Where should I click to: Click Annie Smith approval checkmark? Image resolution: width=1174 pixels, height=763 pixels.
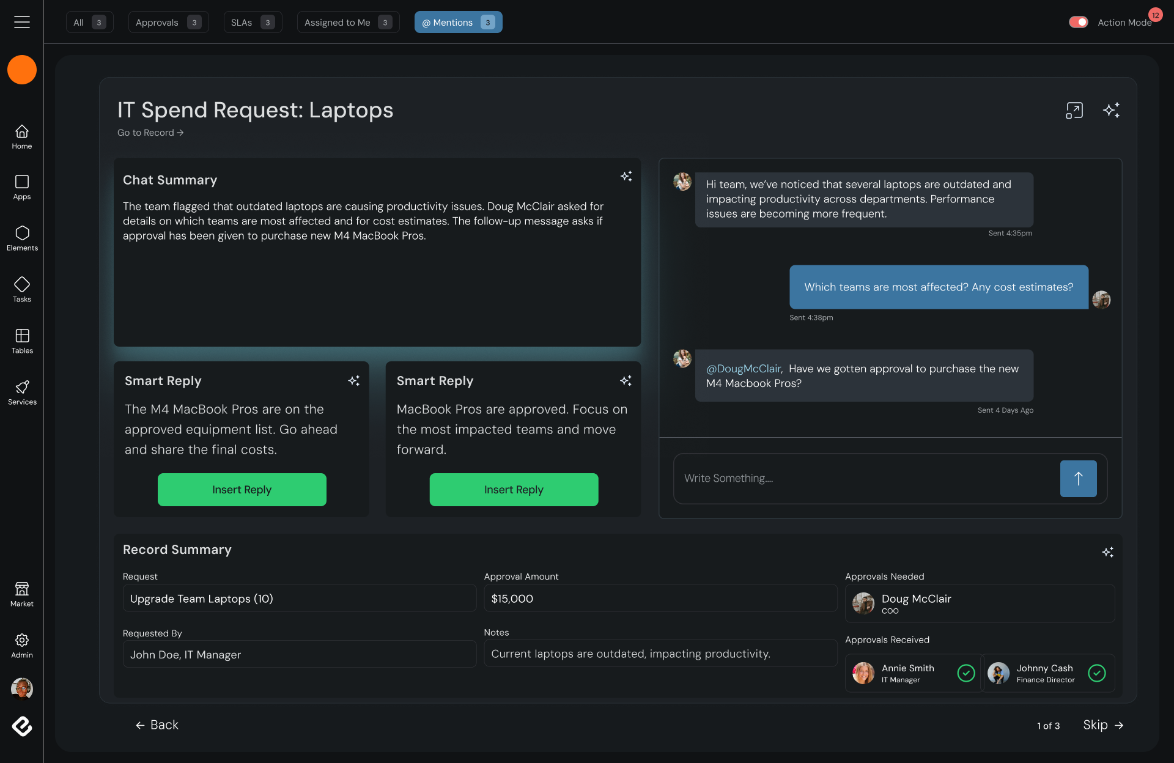(965, 673)
